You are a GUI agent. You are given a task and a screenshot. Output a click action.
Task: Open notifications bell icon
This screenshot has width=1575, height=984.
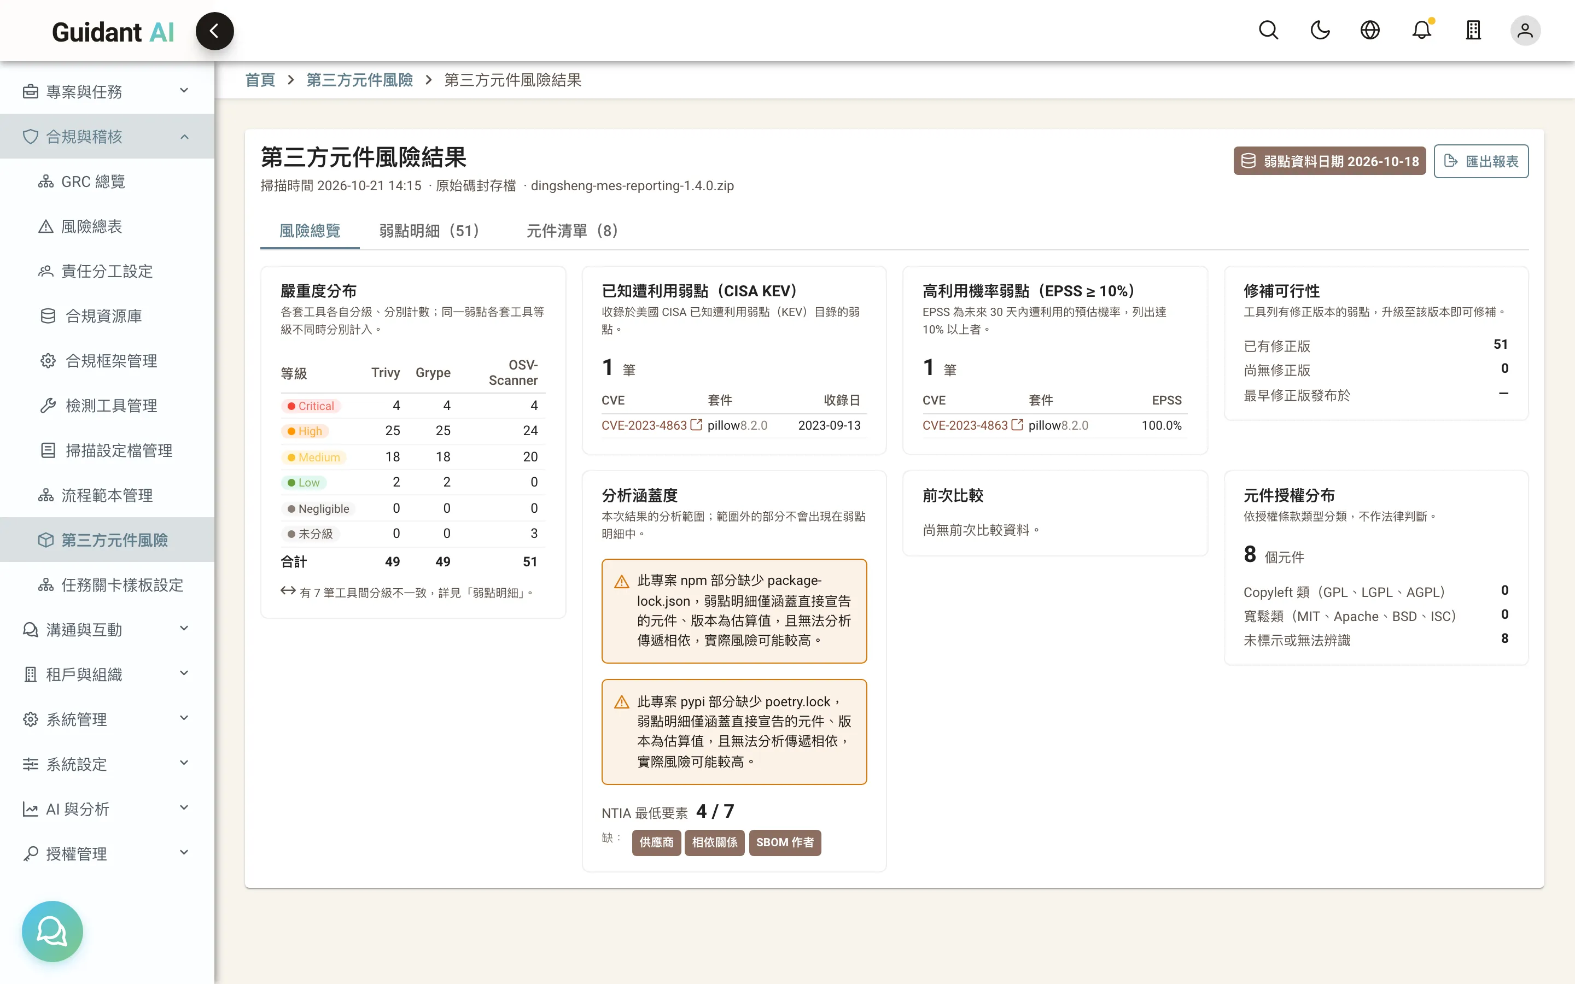[x=1421, y=31]
